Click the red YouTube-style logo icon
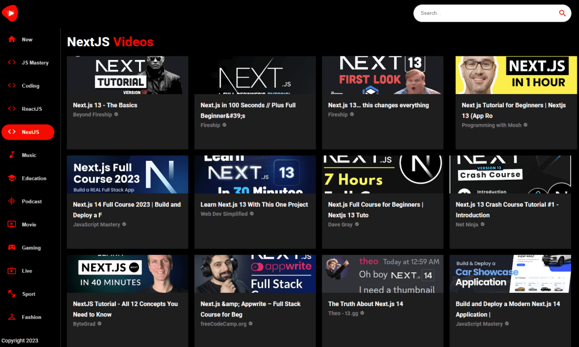579x347 pixels. [10, 13]
